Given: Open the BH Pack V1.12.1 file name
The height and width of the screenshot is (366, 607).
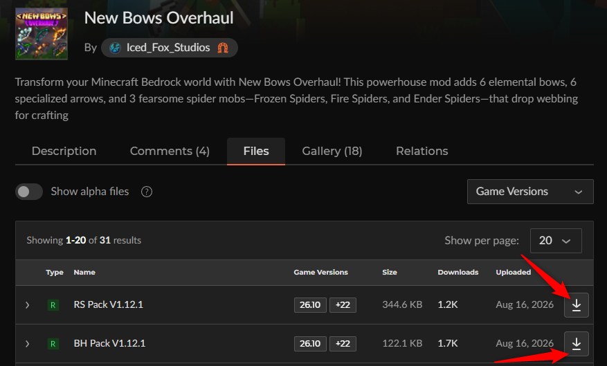Looking at the screenshot, I should coord(109,344).
